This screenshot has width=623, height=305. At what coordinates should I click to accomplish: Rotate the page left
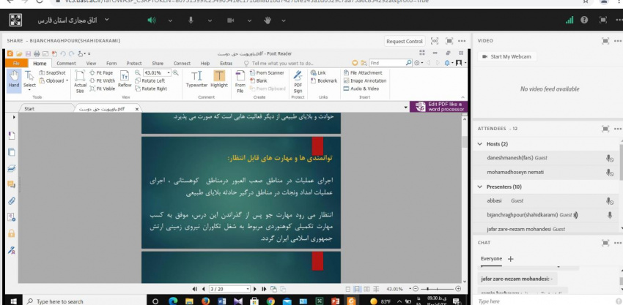(150, 80)
